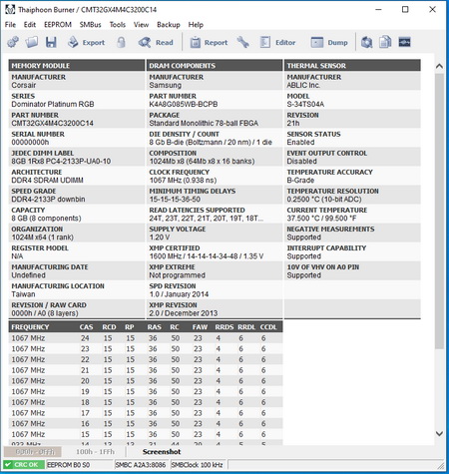Click the wrench tool icon
The height and width of the screenshot is (474, 449).
coord(243,42)
